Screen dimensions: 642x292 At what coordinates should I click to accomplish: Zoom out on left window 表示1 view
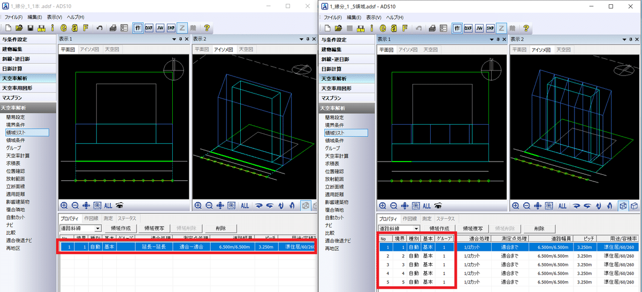75,205
